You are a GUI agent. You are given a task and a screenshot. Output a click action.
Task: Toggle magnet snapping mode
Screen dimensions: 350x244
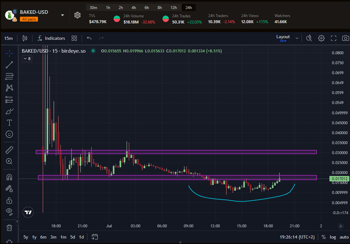click(x=9, y=177)
